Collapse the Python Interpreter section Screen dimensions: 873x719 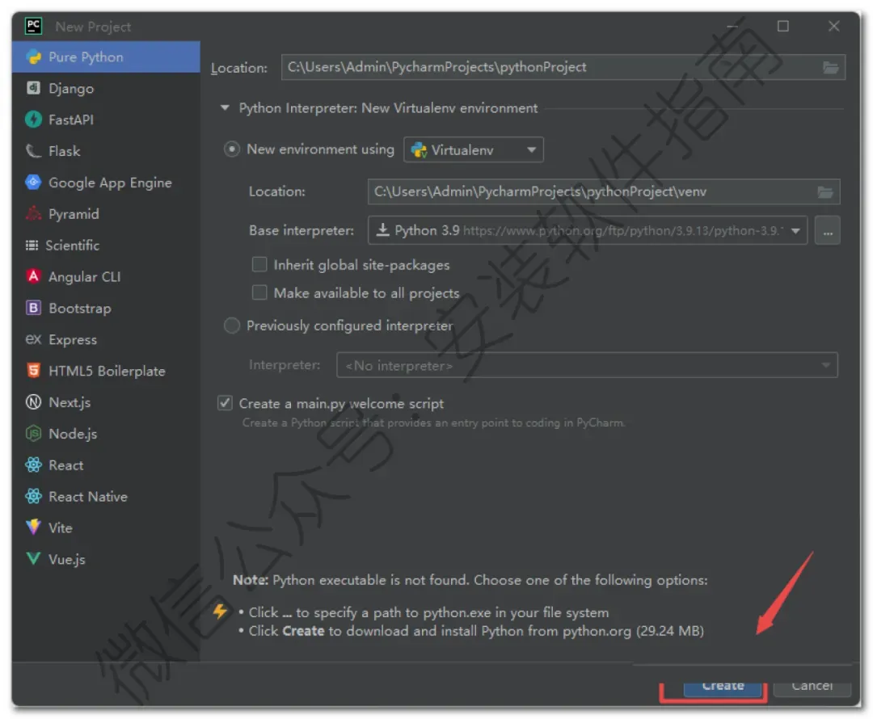coord(225,107)
